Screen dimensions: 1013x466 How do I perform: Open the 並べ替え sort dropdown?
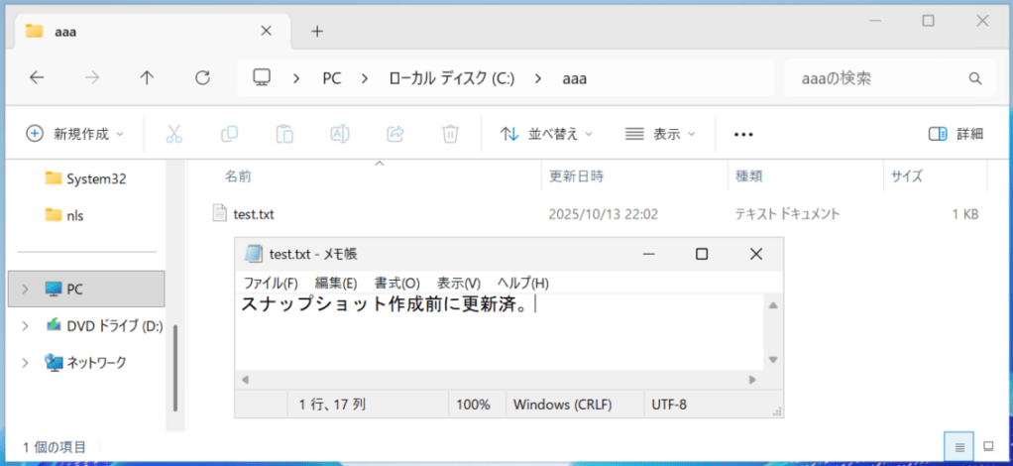click(x=546, y=133)
